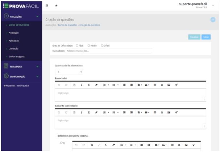Click the undo icon in the Enunciado toolbar
The image size is (220, 152).
(x=59, y=85)
